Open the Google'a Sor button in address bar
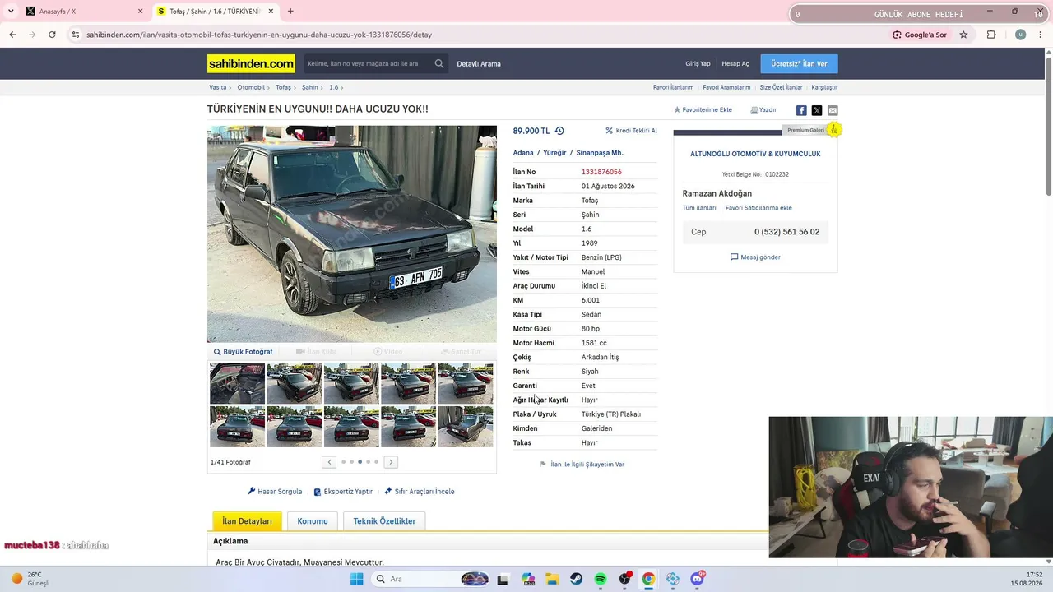 point(920,35)
